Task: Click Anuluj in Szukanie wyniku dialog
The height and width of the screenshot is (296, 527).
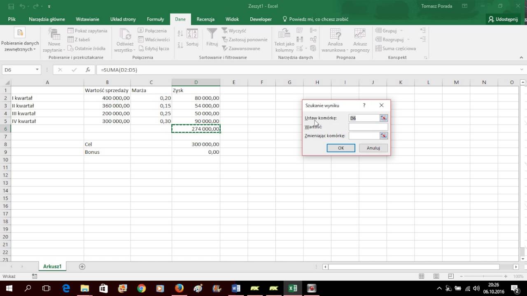Action: click(x=373, y=148)
